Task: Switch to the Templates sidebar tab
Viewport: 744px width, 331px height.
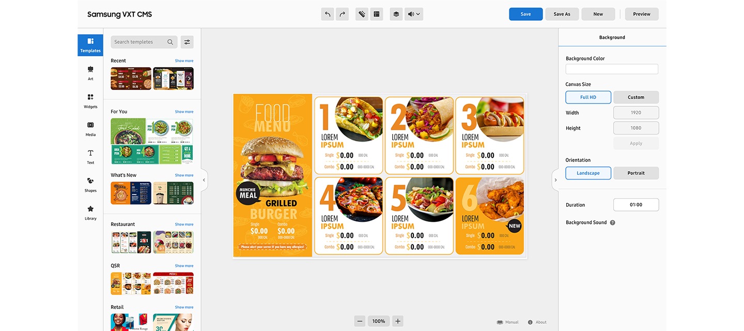Action: click(x=90, y=45)
